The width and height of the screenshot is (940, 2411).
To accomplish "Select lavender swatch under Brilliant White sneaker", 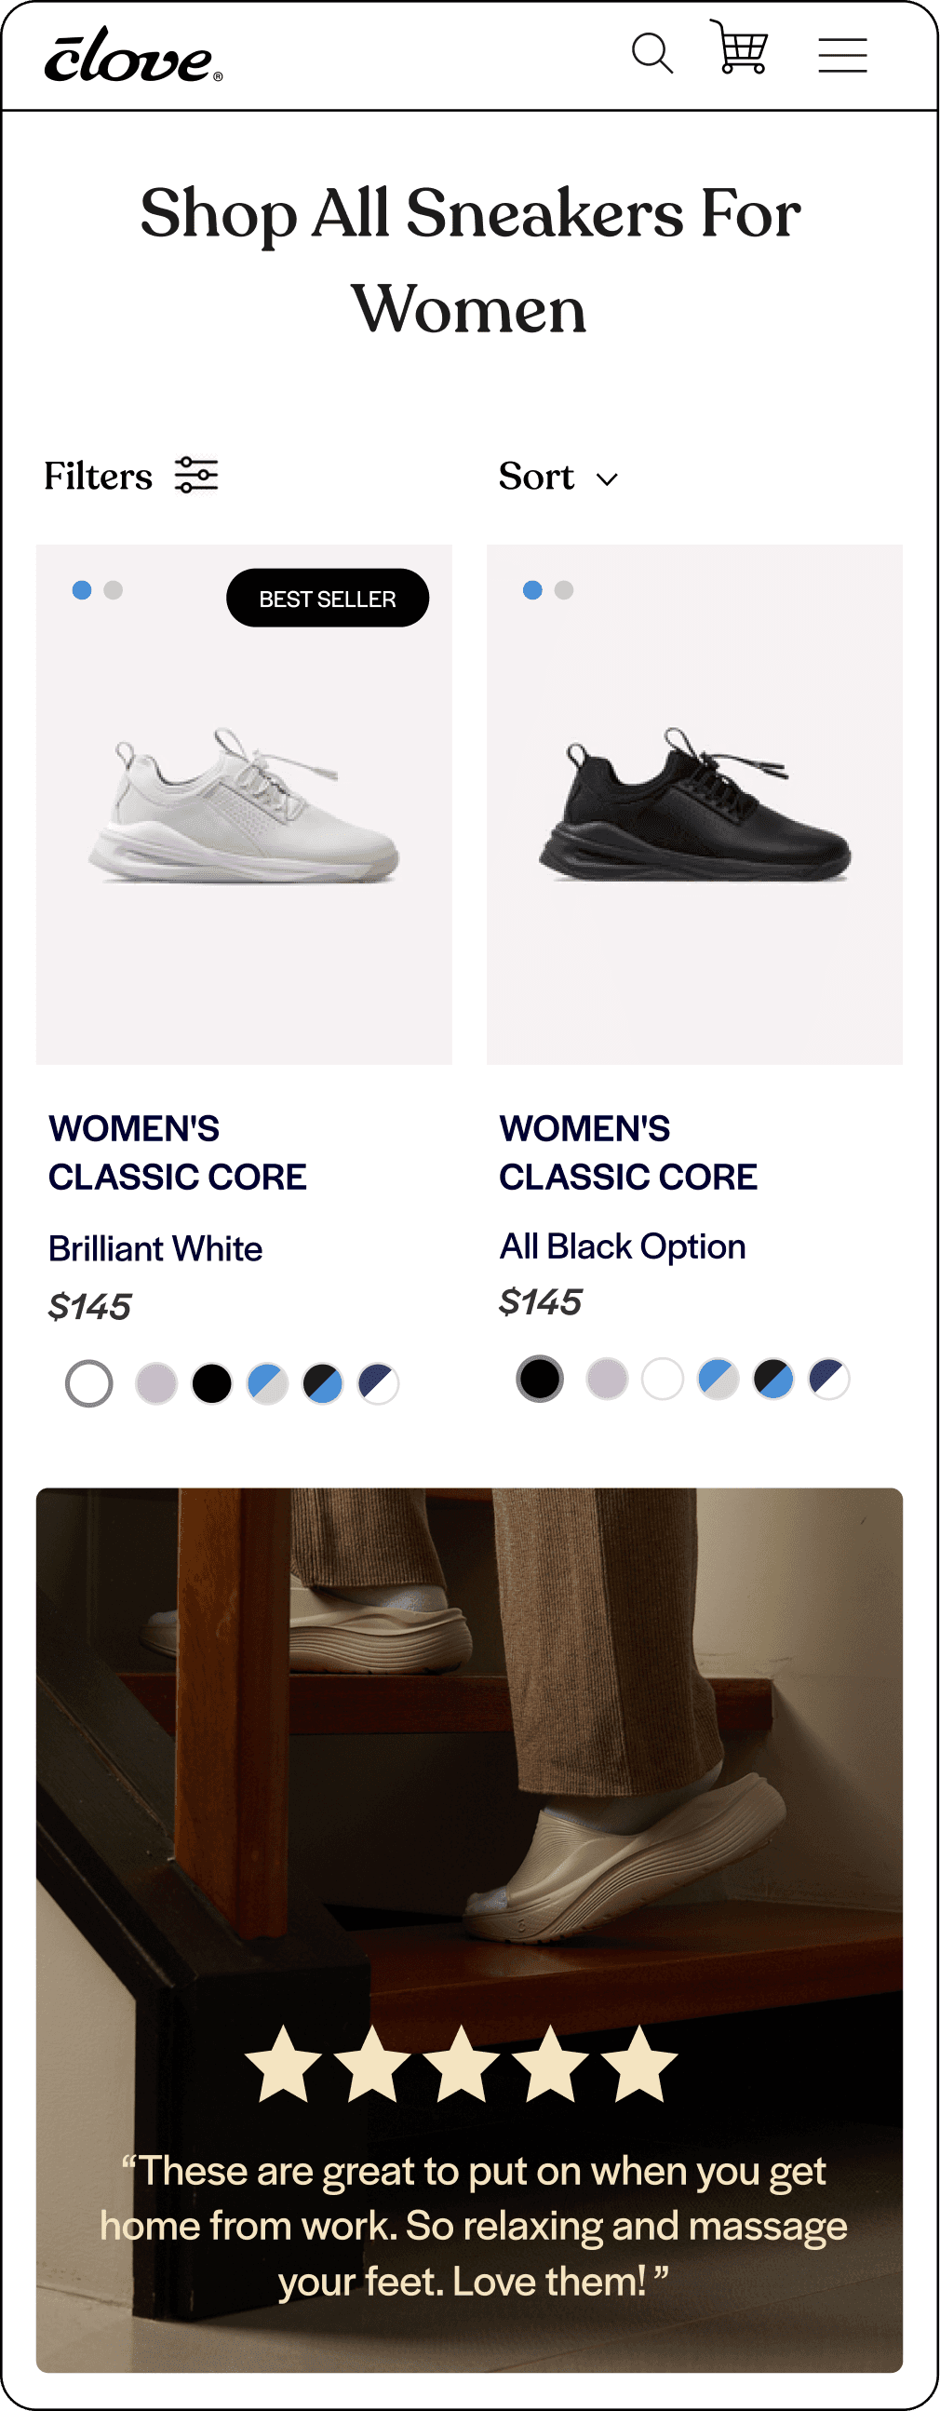I will coord(156,1383).
